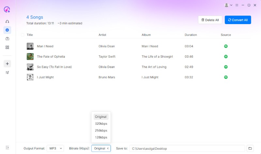The width and height of the screenshot is (261, 154).
Task: Collapse the Bitrate Original dropdown
Action: (x=101, y=148)
